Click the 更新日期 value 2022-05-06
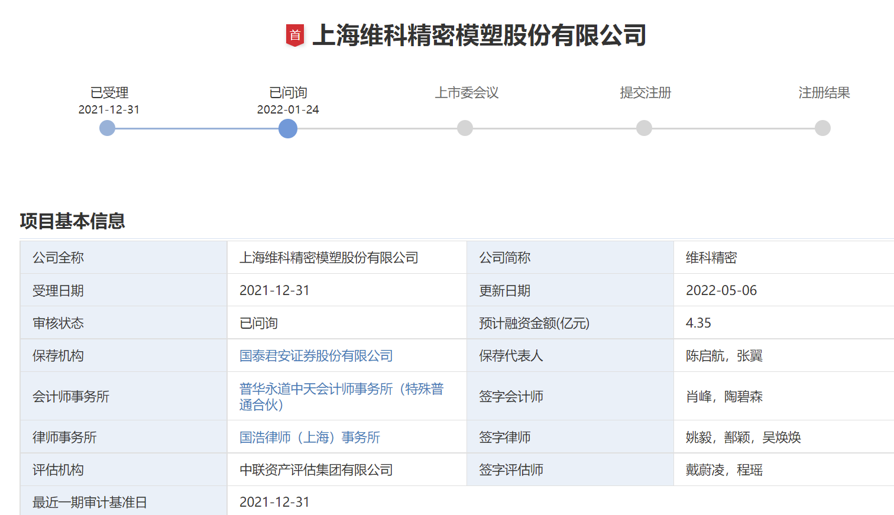Screen dimensions: 894x515 coord(721,291)
